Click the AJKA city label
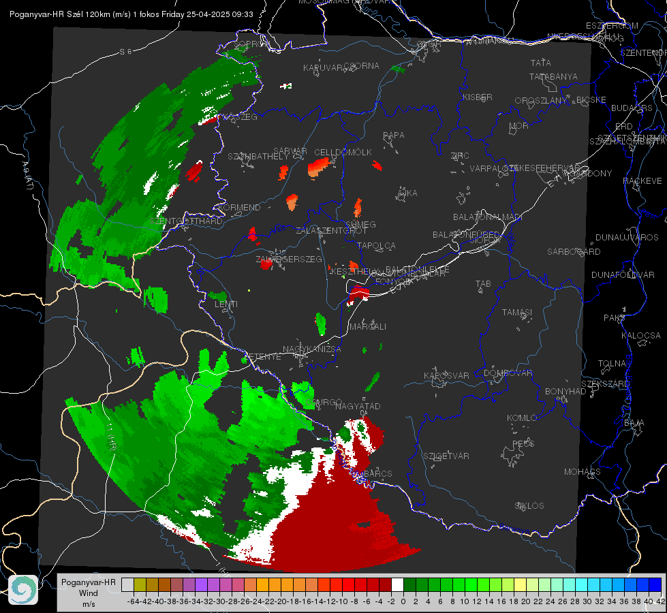Screen dimensions: 667x613 point(407,193)
